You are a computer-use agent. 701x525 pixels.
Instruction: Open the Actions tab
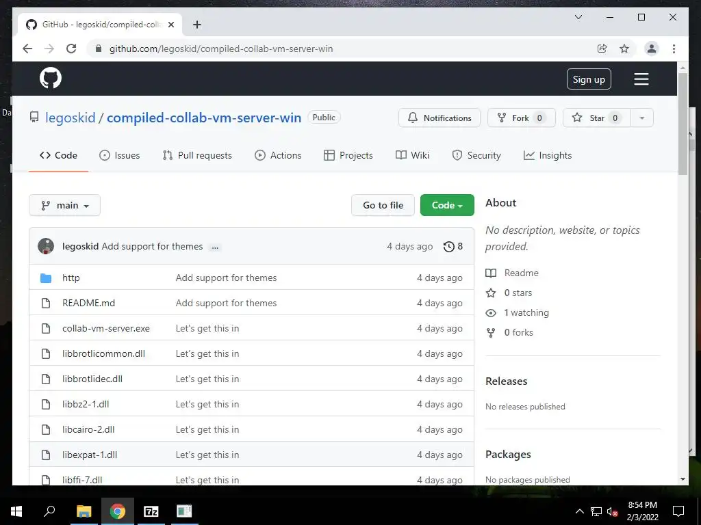(278, 155)
